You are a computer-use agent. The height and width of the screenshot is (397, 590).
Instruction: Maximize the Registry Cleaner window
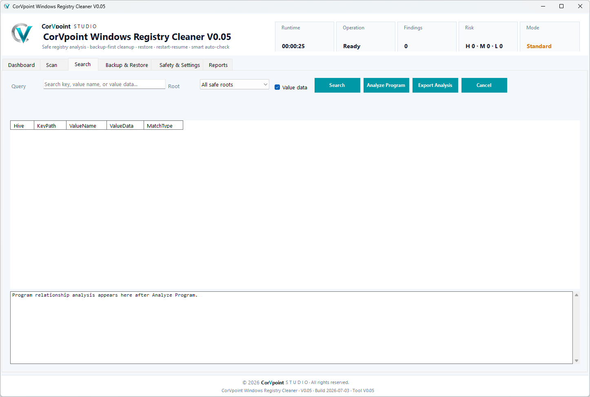point(561,6)
